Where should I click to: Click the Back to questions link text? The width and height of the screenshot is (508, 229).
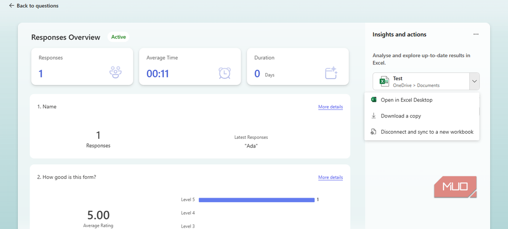[x=38, y=6]
